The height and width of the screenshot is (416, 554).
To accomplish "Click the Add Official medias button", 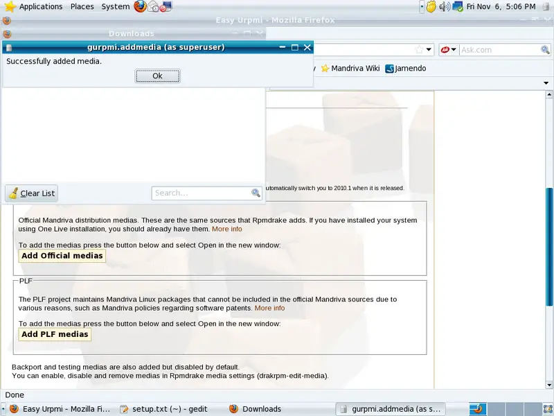I will point(62,256).
